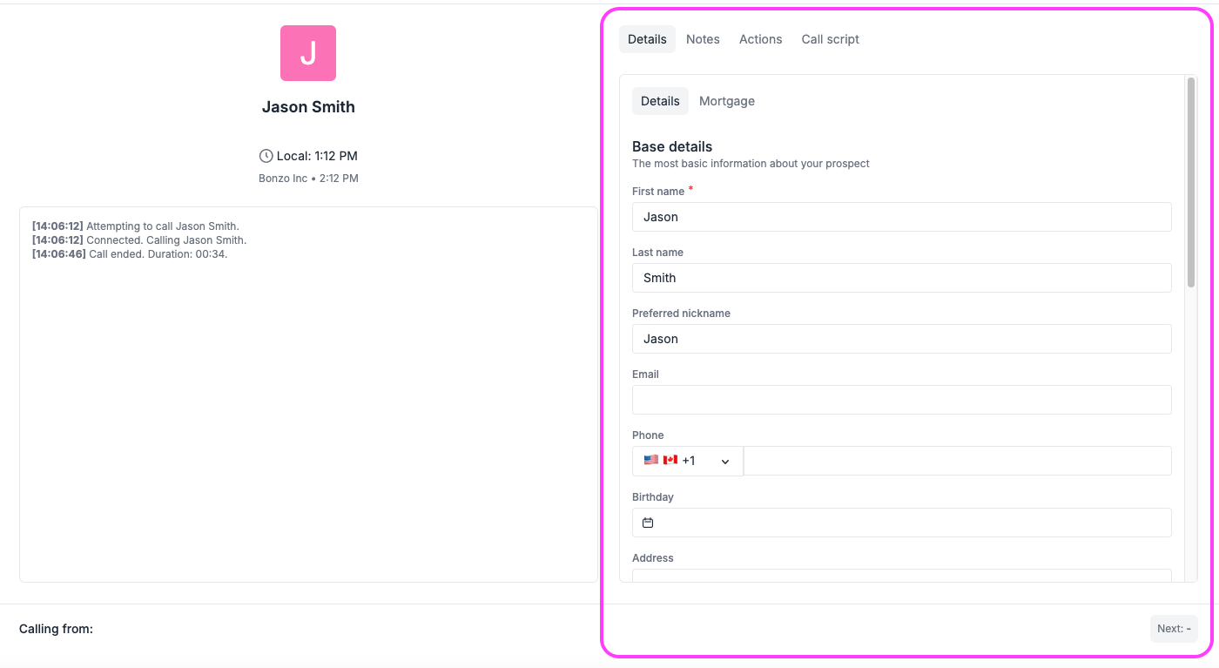1219x668 pixels.
Task: Click the 'Calling from:' label
Action: click(x=56, y=629)
